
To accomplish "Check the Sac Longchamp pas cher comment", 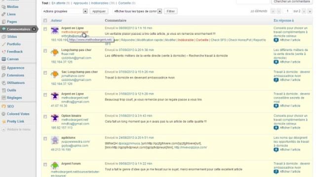I will tap(45, 73).
